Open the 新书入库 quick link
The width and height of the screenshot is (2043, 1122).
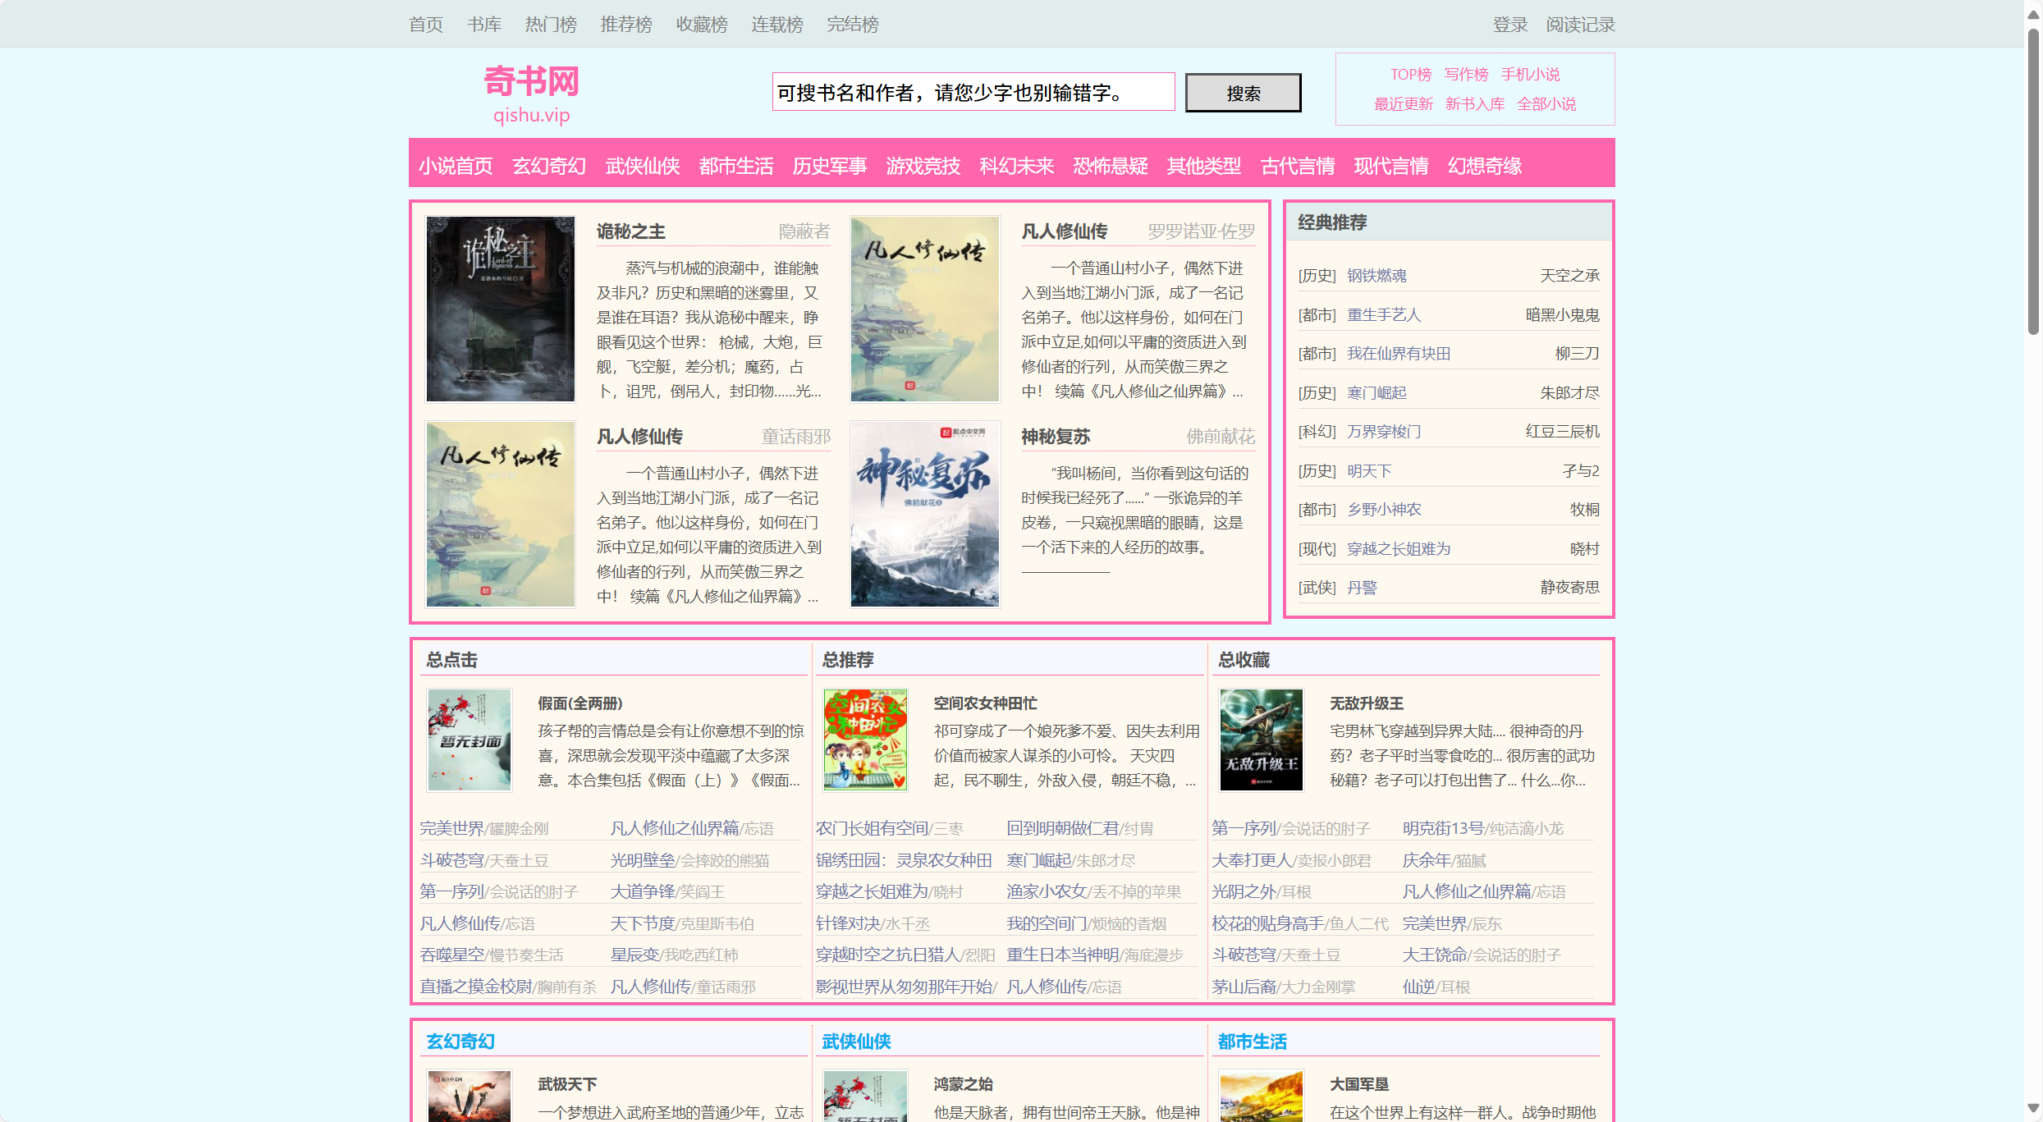1475,104
